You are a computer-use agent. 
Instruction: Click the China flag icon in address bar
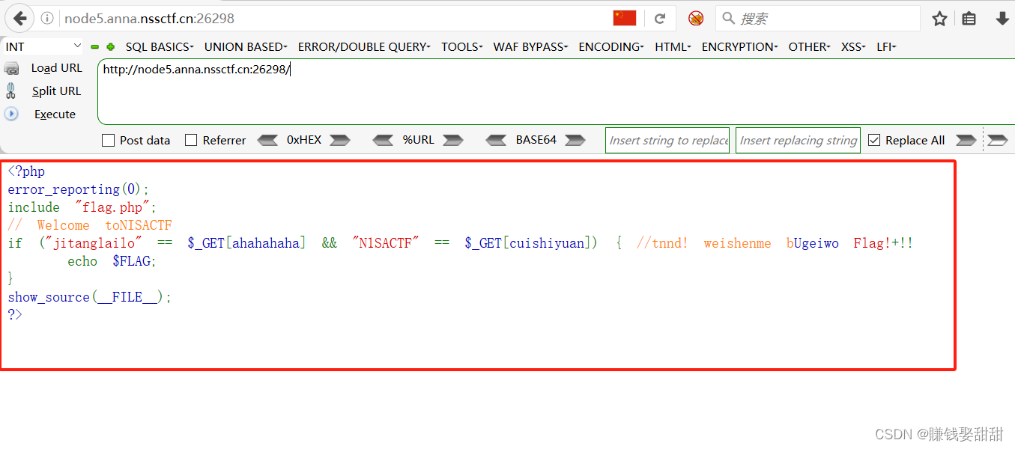pyautogui.click(x=624, y=18)
